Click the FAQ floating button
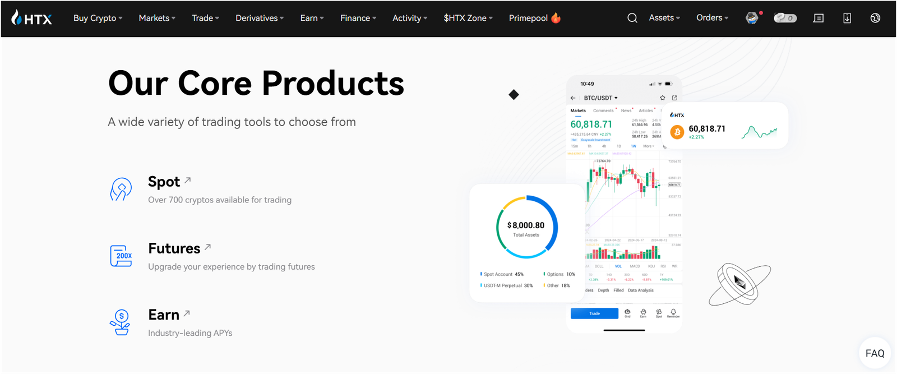 tap(875, 353)
